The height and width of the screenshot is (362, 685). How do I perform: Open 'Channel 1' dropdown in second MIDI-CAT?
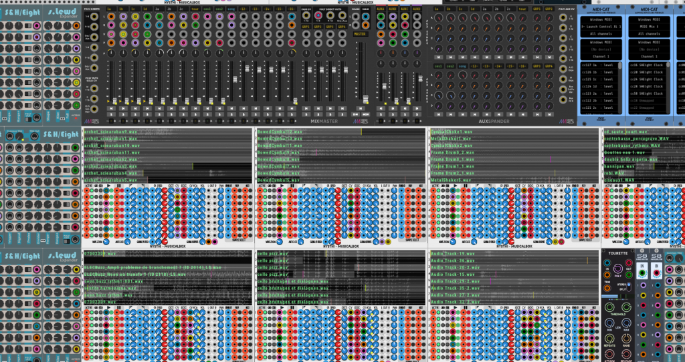pos(649,56)
